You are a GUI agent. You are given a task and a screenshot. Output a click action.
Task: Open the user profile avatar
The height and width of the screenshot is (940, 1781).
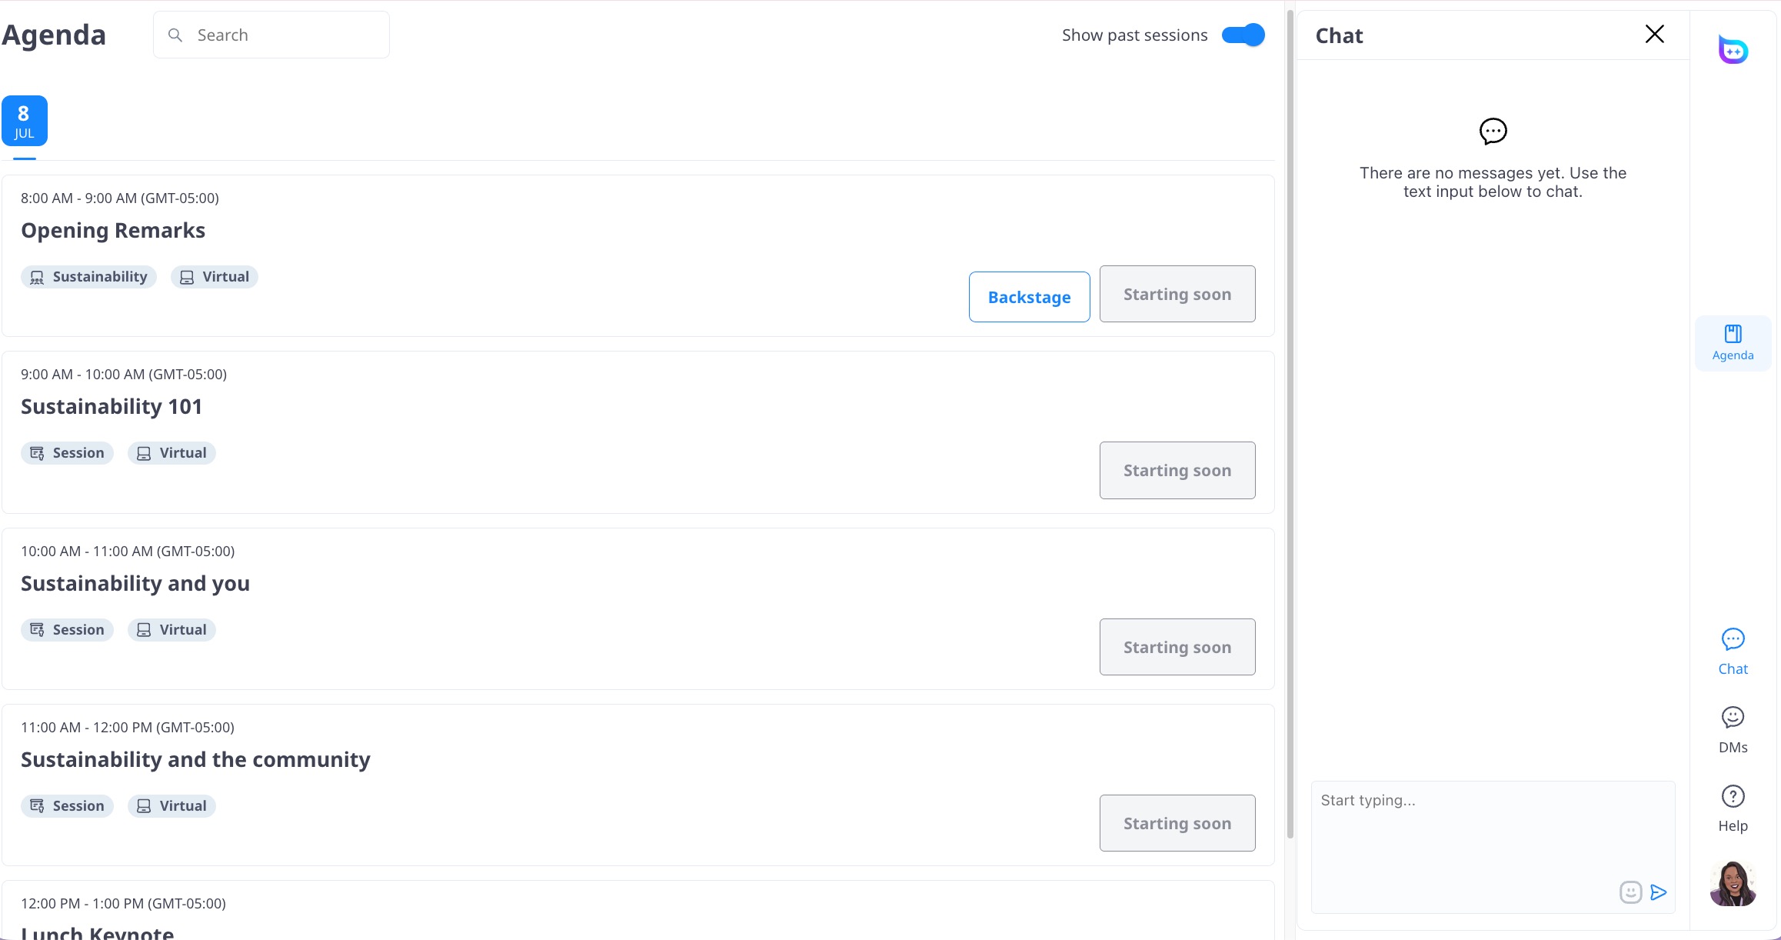(x=1733, y=884)
